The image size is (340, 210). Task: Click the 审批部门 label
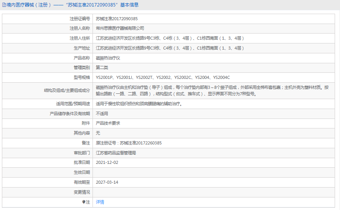(81, 153)
